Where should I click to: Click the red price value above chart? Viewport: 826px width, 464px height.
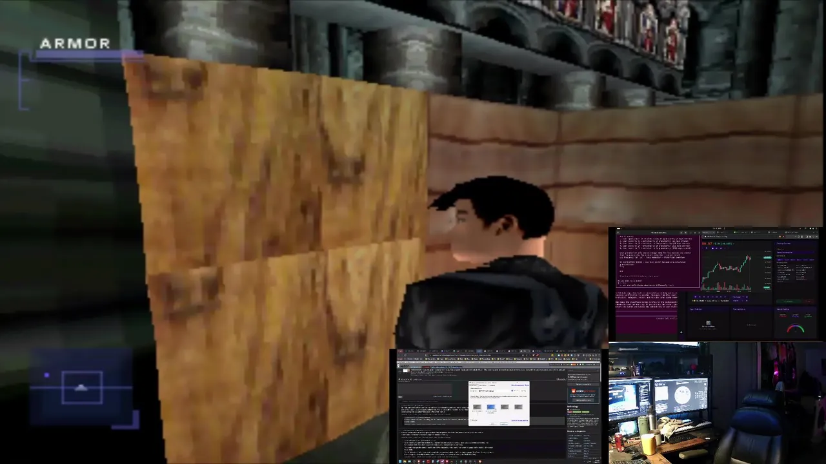pos(707,244)
